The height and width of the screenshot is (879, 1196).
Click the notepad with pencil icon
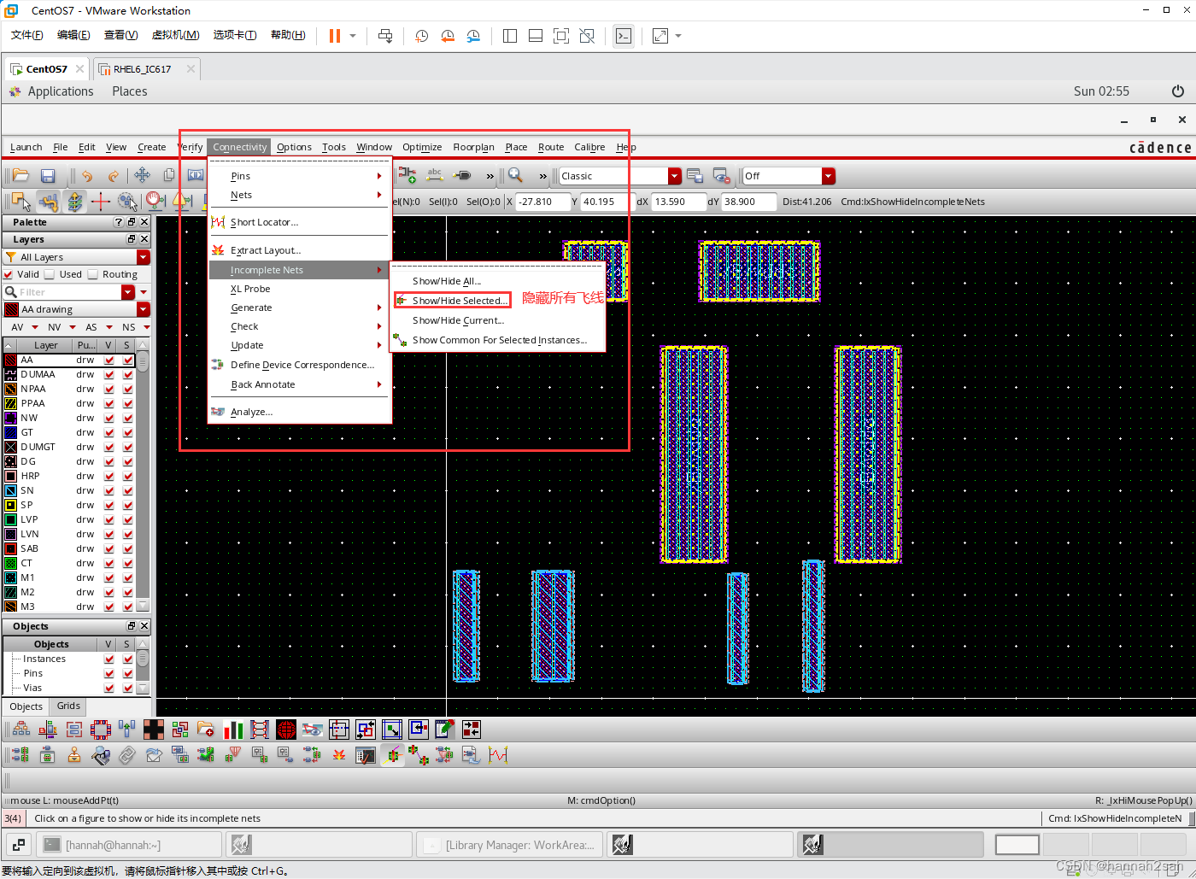point(445,730)
